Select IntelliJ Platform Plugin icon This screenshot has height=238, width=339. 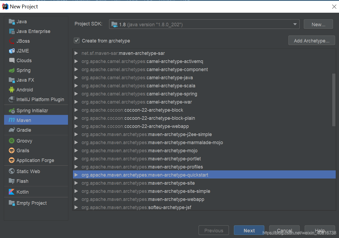[x=12, y=100]
